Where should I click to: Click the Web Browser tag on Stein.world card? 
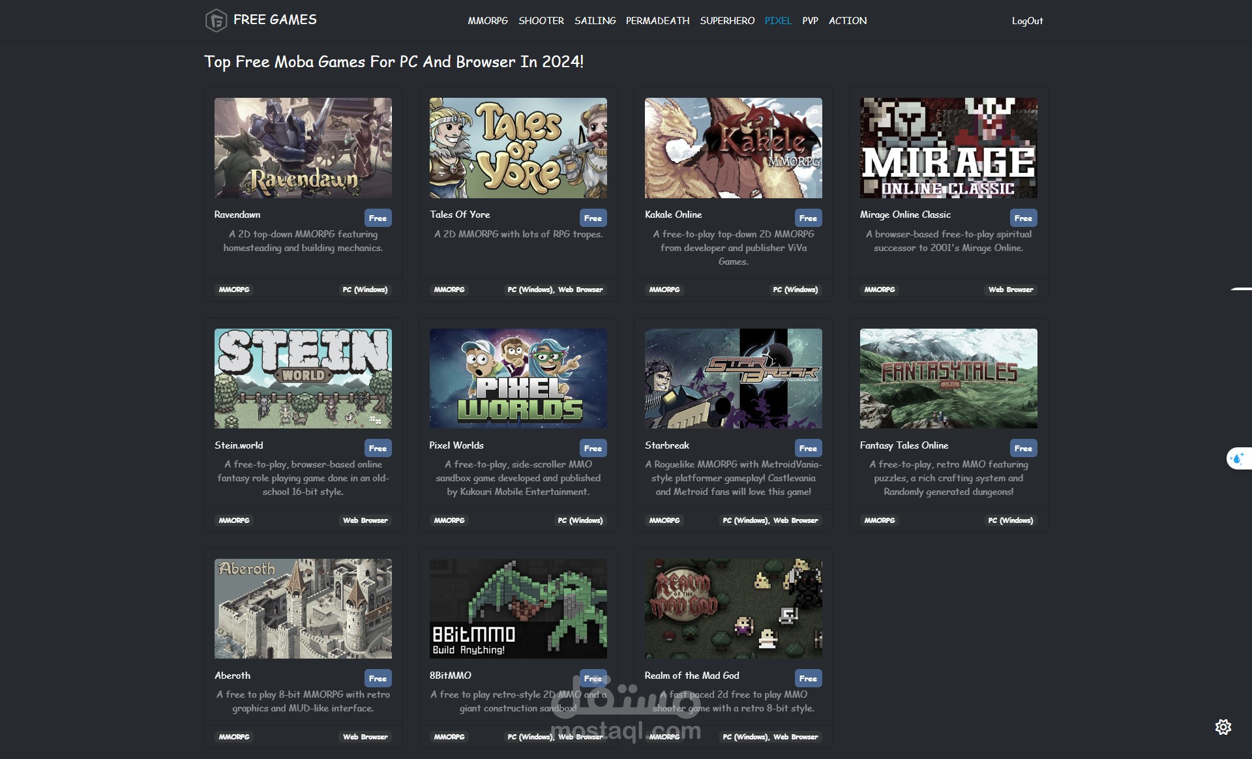tap(365, 520)
